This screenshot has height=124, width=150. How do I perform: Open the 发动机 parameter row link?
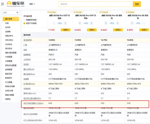coord(26,64)
